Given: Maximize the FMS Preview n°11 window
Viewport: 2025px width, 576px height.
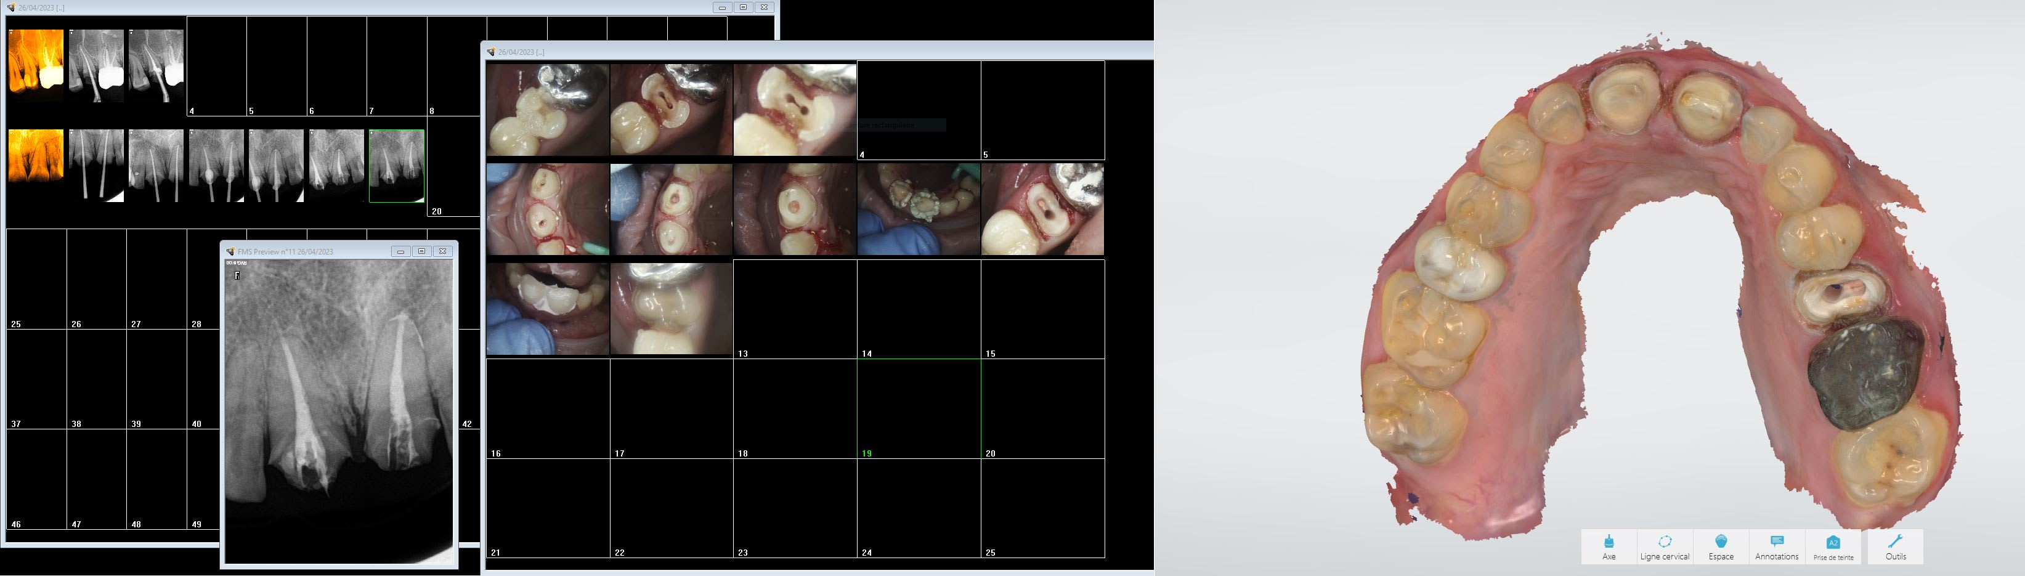Looking at the screenshot, I should [421, 251].
